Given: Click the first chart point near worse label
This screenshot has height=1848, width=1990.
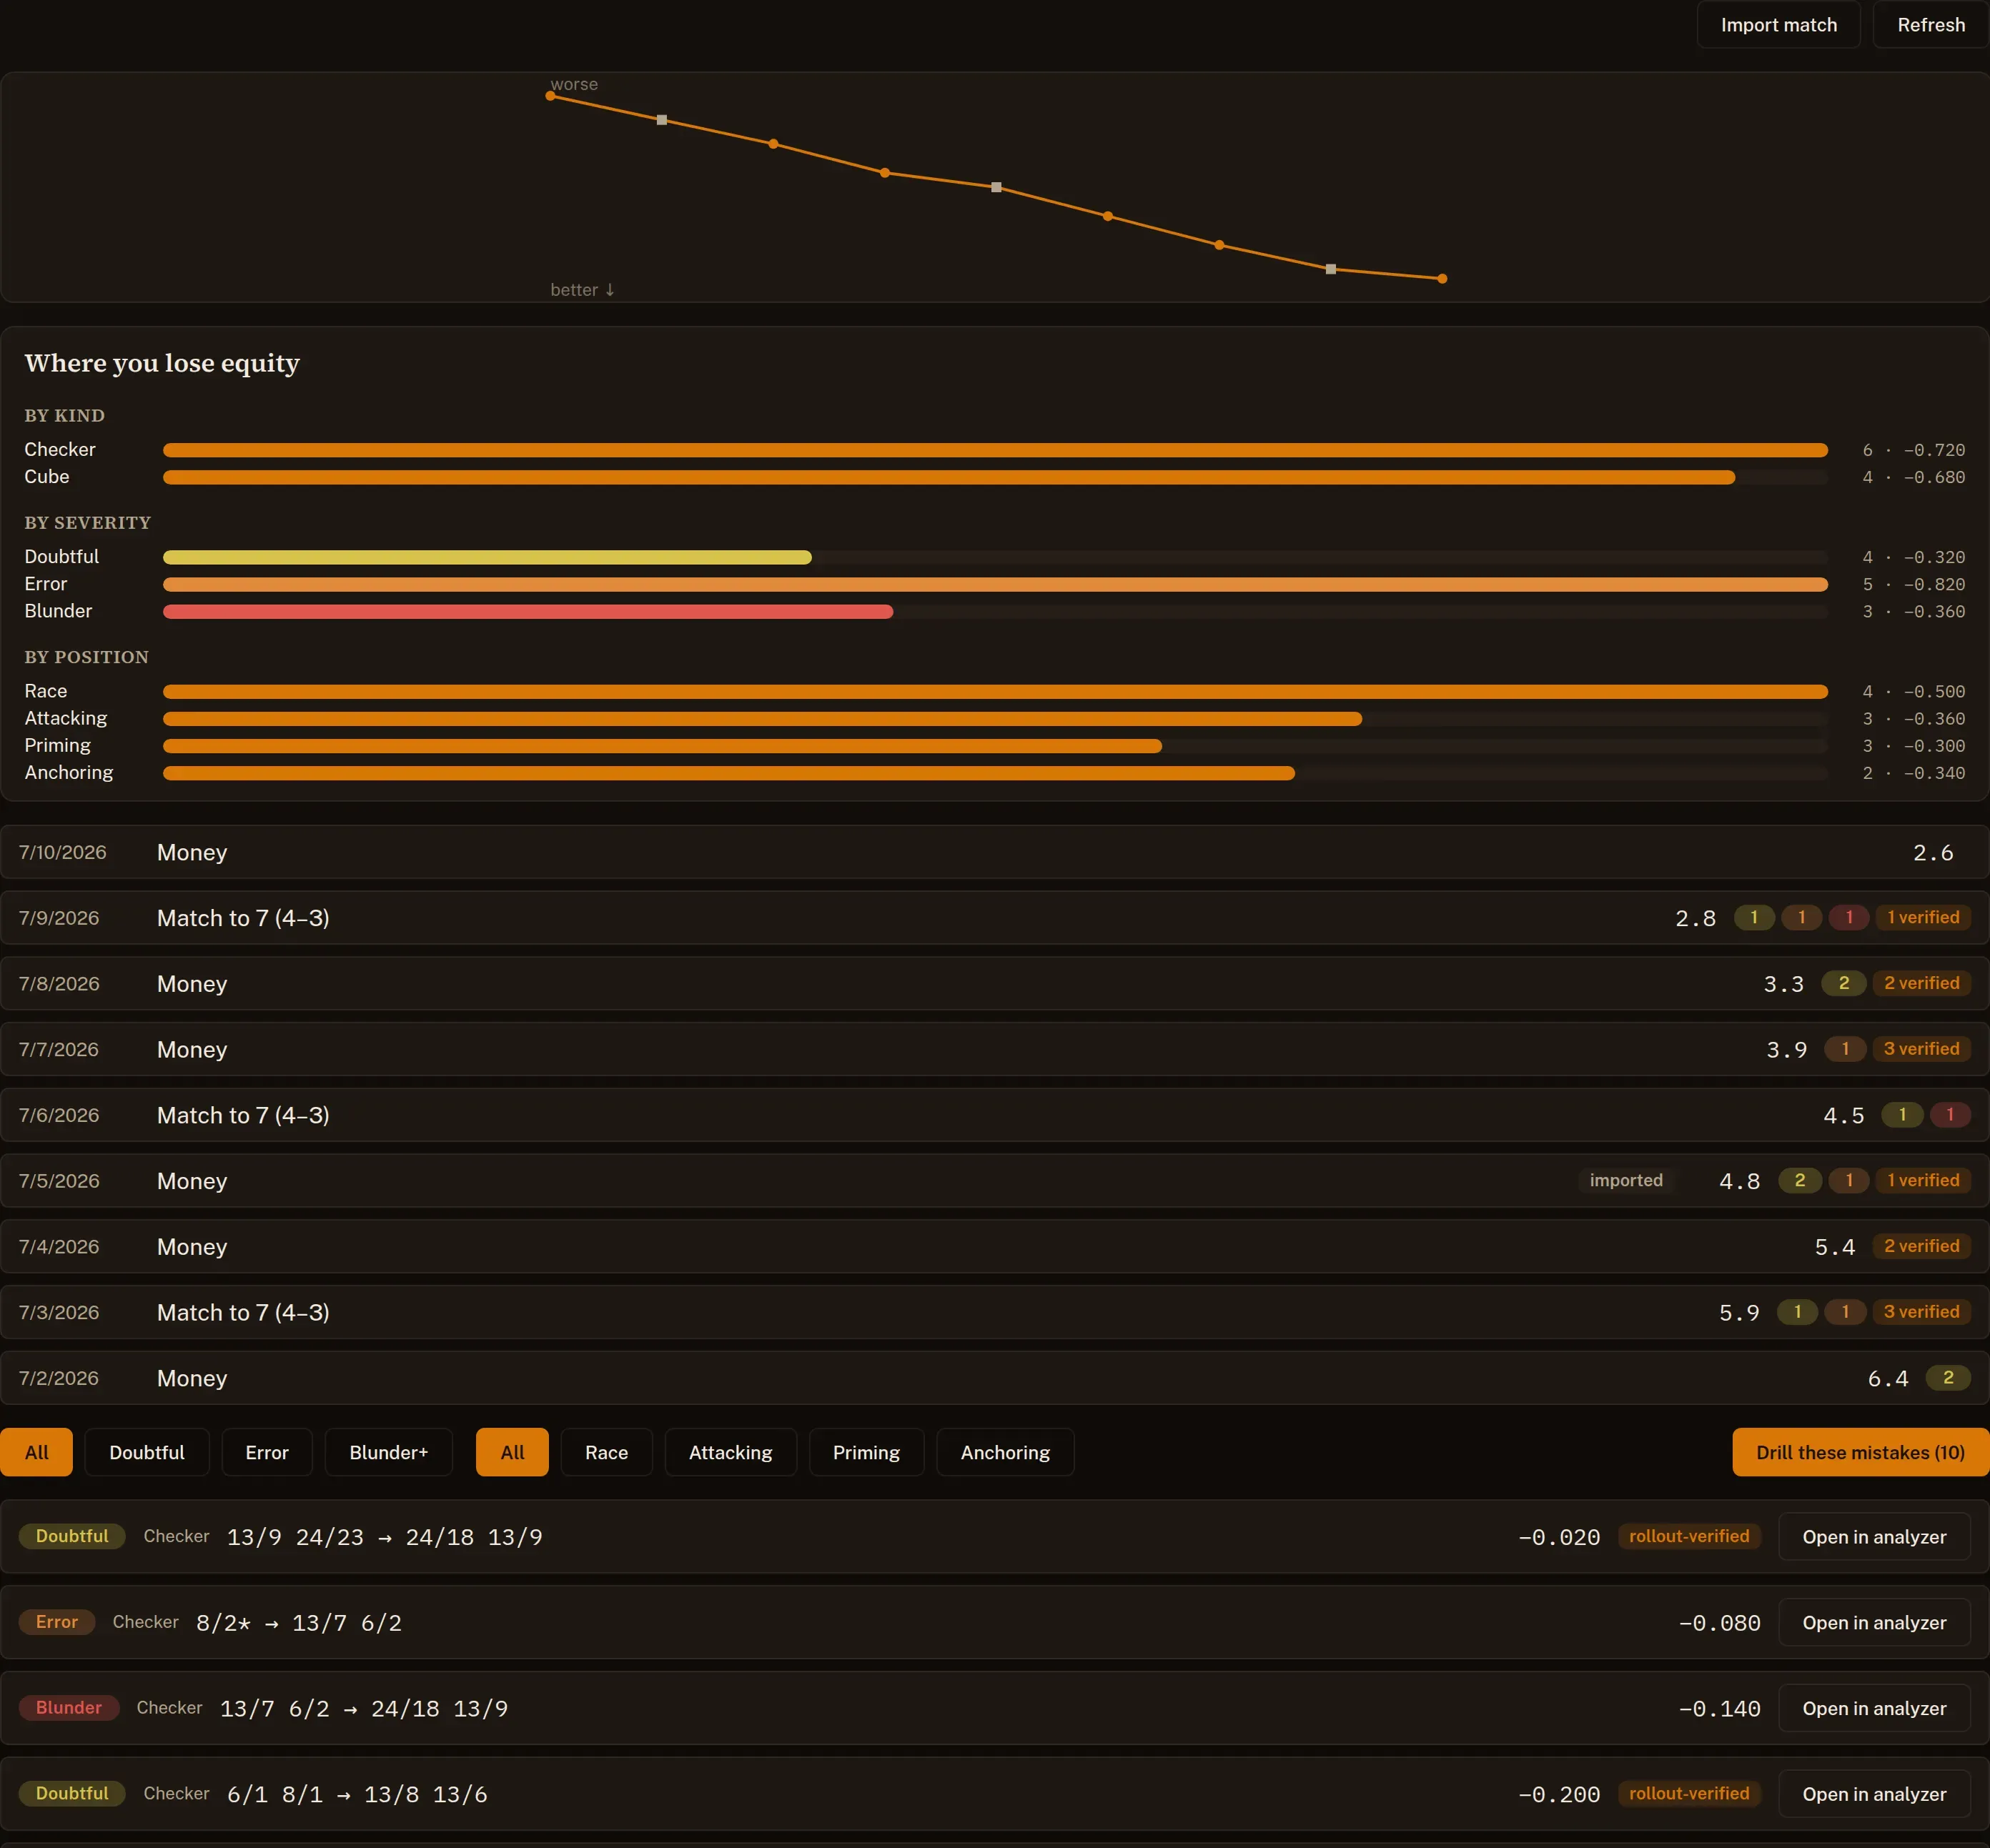Looking at the screenshot, I should (550, 96).
